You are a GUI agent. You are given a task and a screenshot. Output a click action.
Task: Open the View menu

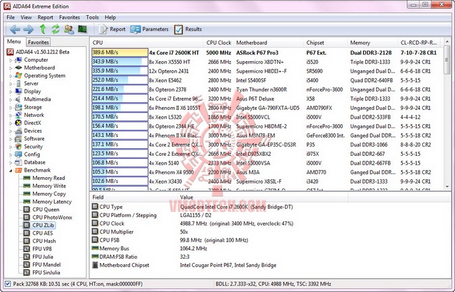click(x=26, y=18)
